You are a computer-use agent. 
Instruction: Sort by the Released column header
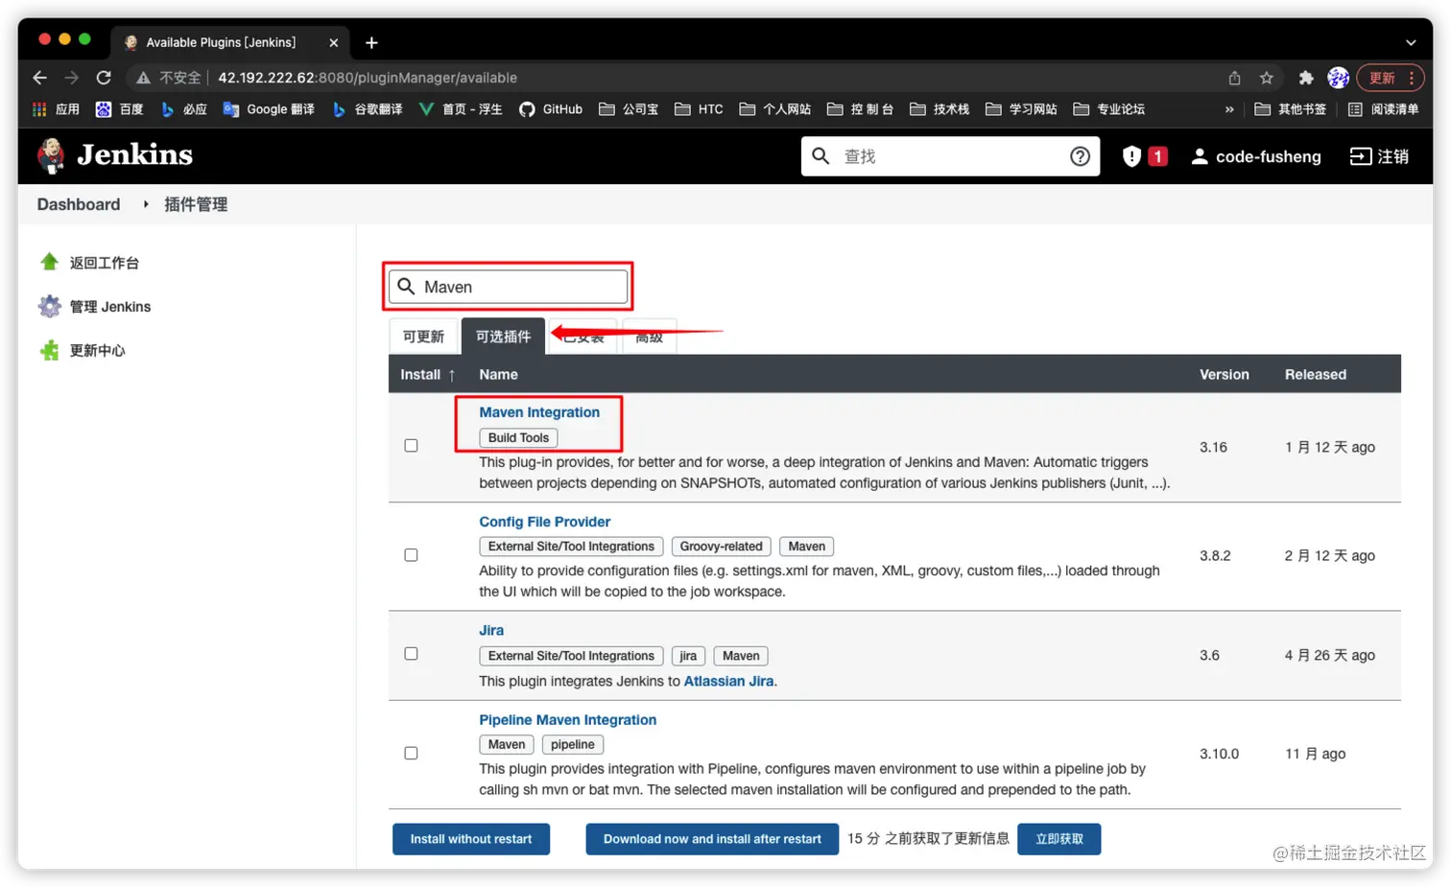click(x=1316, y=375)
